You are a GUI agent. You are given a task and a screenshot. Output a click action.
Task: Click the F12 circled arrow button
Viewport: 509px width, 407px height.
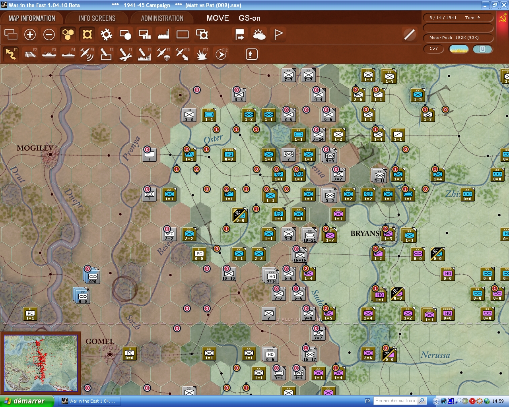coord(221,54)
